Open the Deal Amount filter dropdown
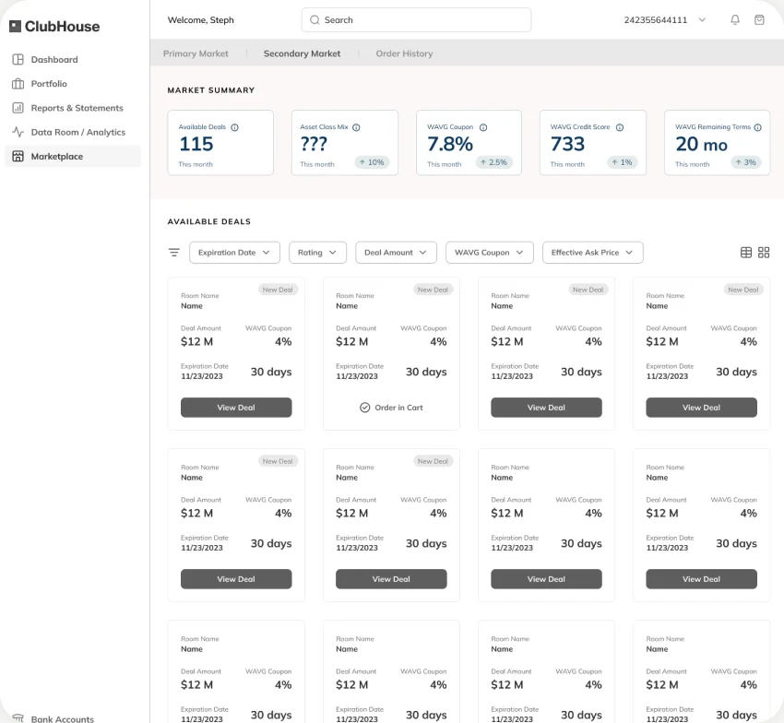The image size is (784, 723). click(396, 253)
